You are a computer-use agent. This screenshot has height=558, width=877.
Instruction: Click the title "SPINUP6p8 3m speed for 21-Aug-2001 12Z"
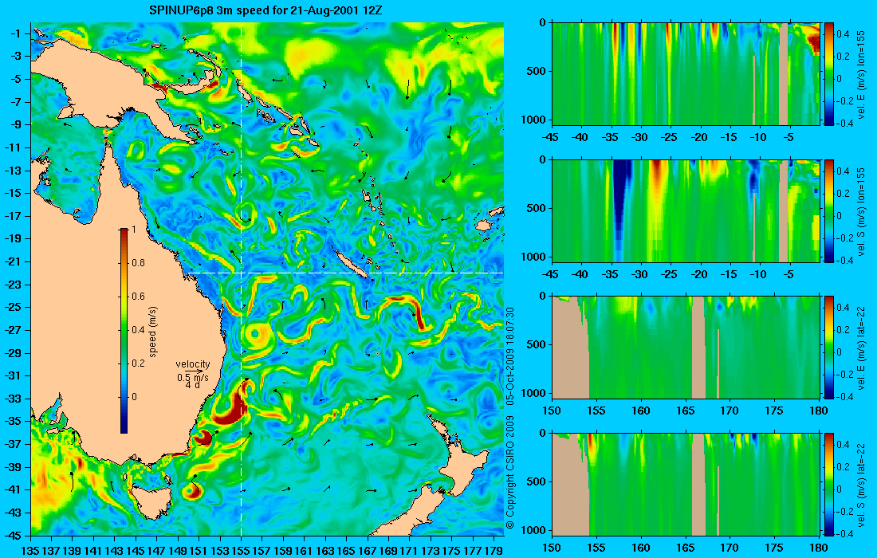coord(266,10)
